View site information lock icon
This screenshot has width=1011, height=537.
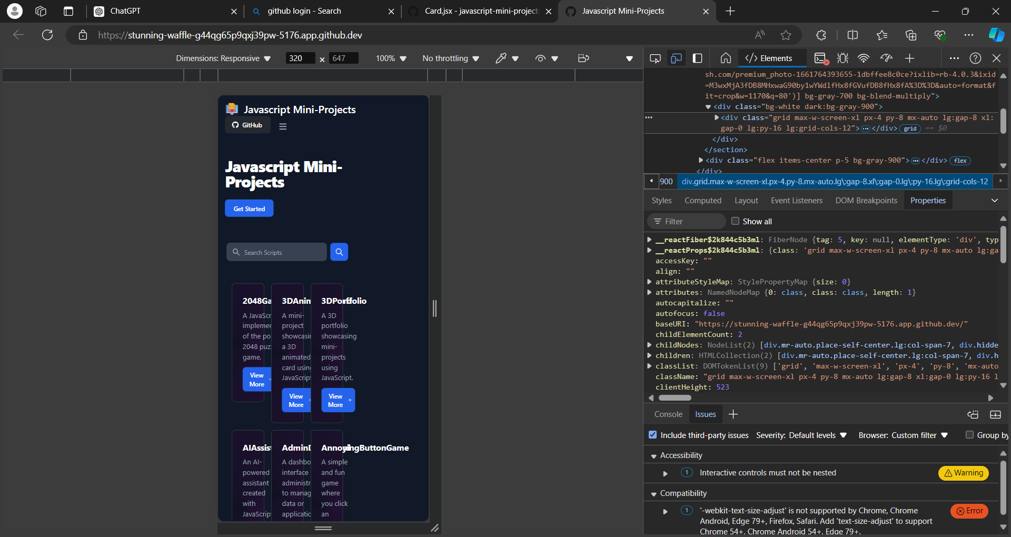[x=83, y=35]
